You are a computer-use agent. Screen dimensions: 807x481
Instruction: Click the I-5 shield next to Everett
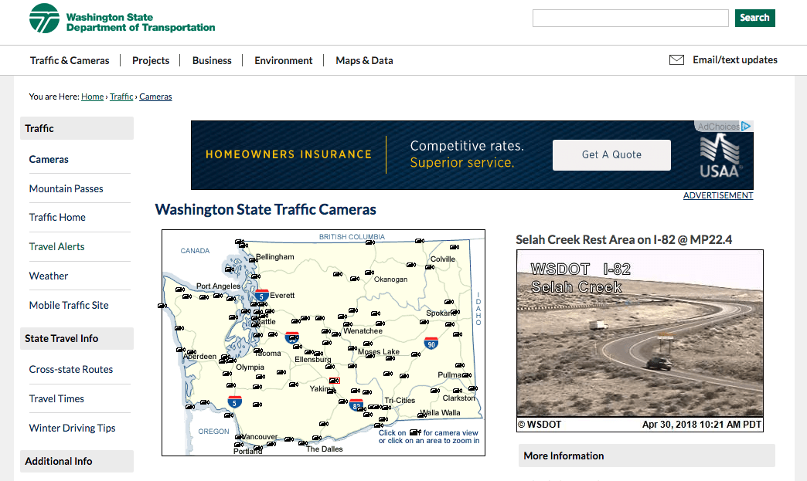[x=262, y=295]
